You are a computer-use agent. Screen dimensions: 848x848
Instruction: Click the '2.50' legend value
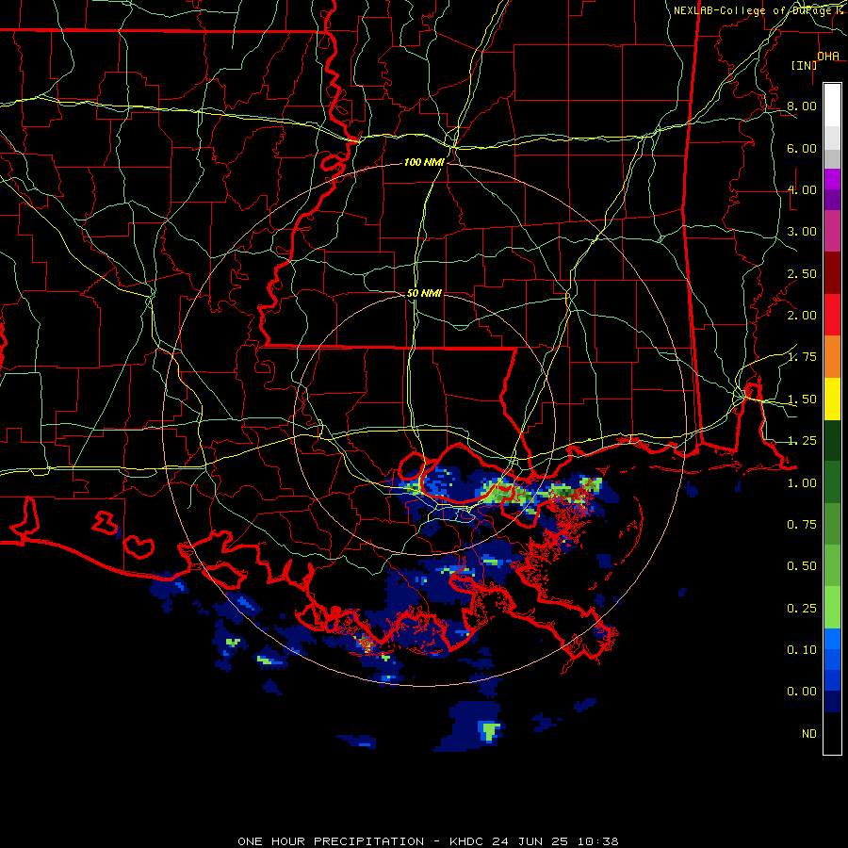pos(802,273)
